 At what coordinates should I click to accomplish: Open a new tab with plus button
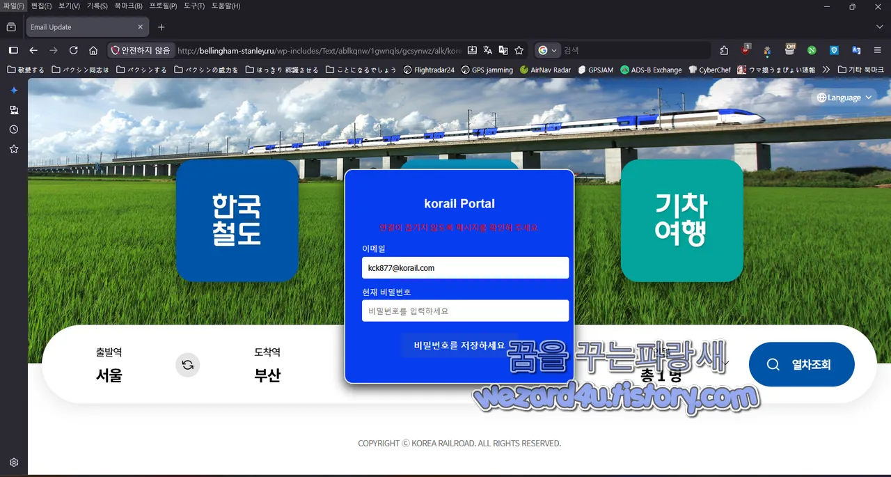tap(161, 27)
